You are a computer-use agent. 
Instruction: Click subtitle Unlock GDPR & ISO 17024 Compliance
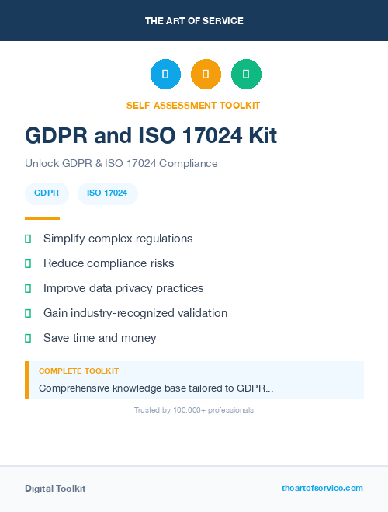pos(121,163)
